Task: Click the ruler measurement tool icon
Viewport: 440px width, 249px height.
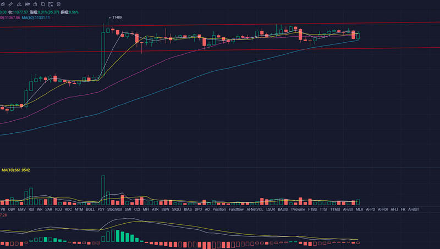Action: click(10, 4)
